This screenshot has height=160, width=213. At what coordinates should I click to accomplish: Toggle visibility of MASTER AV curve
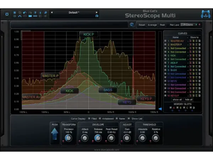(x=165, y=41)
